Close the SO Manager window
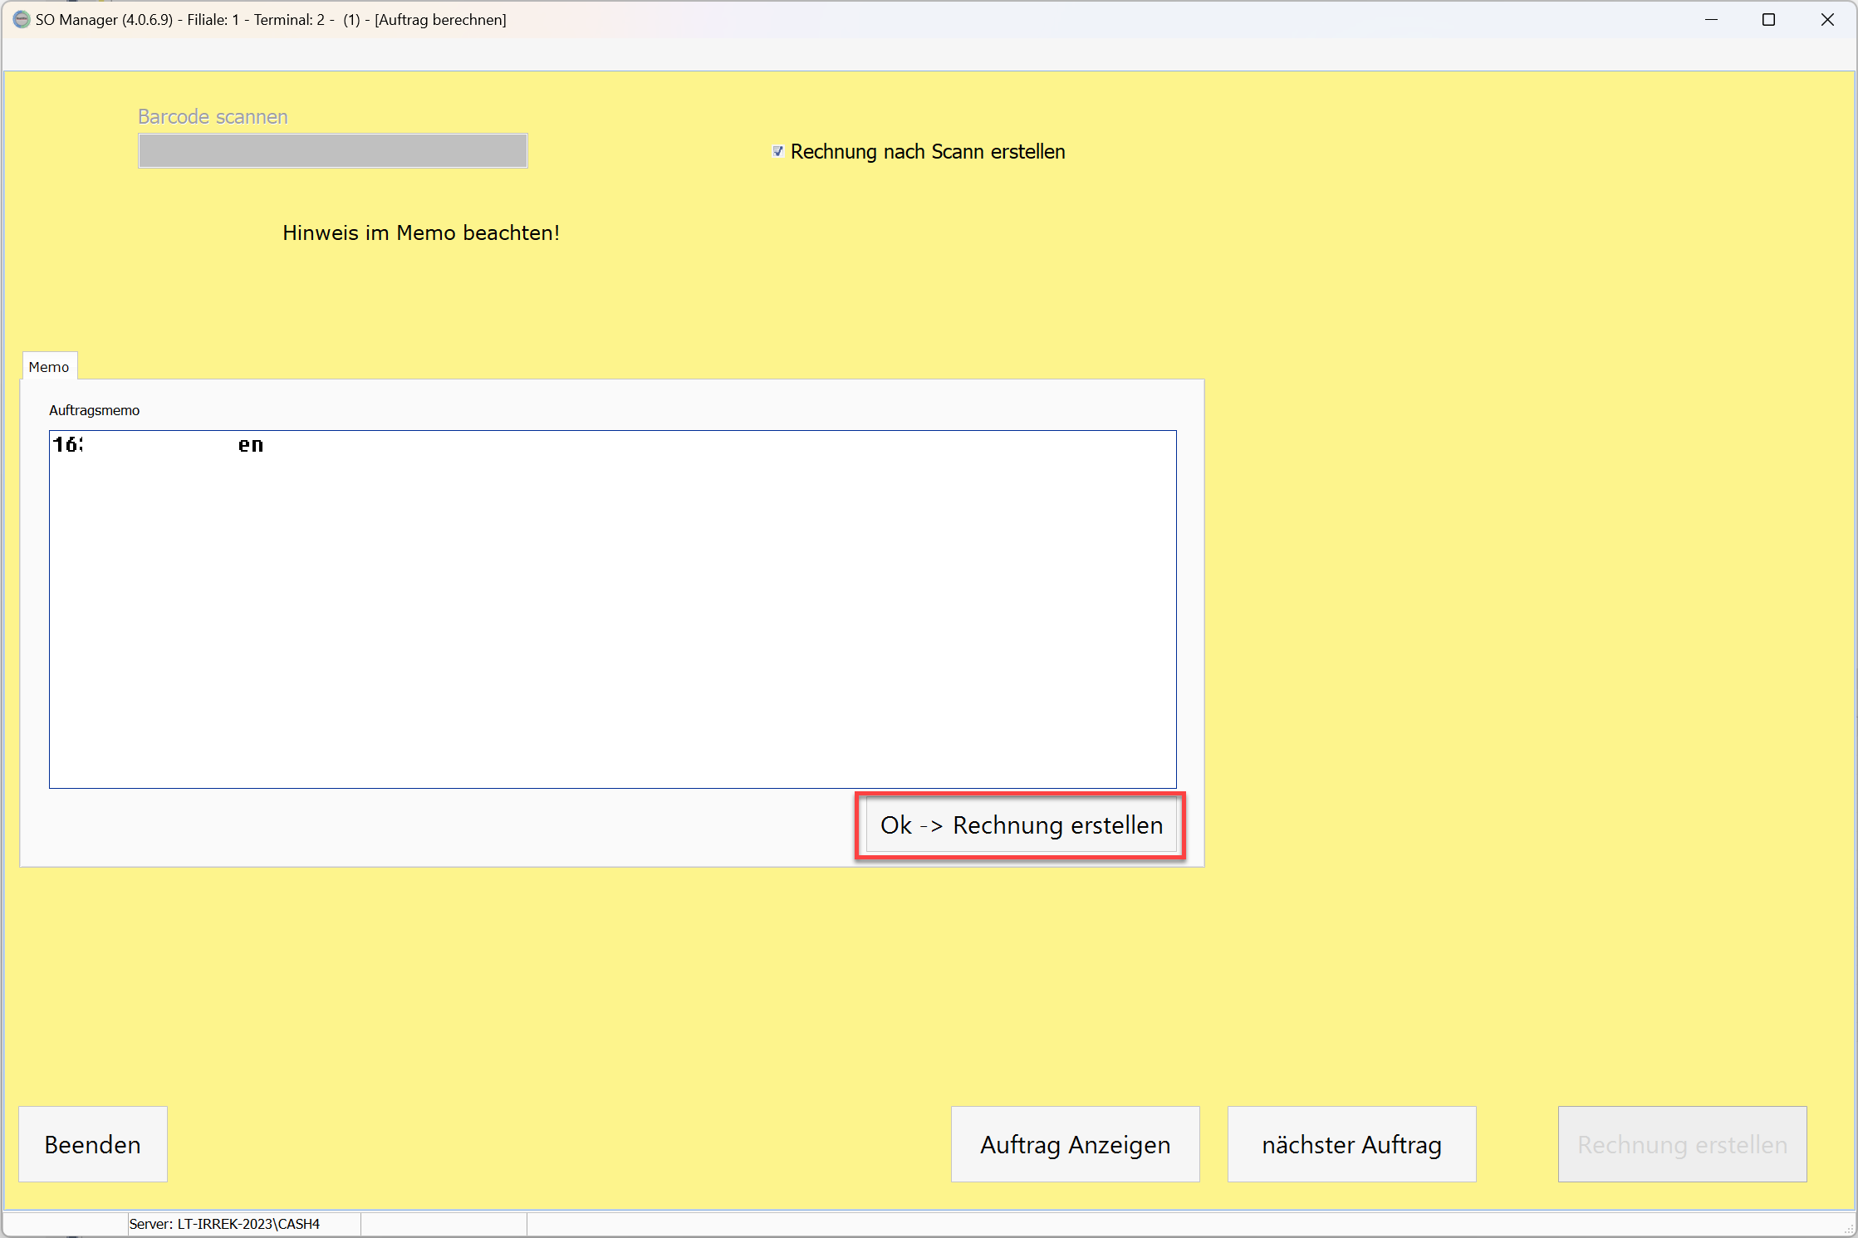1858x1238 pixels. coord(1827,19)
